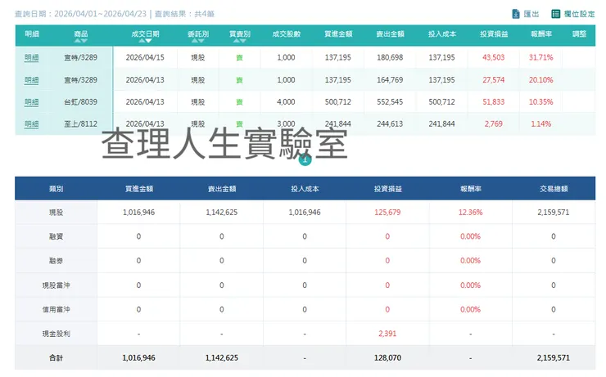The width and height of the screenshot is (606, 377).
Task: Click sell amount 164,769
Action: pyautogui.click(x=390, y=80)
